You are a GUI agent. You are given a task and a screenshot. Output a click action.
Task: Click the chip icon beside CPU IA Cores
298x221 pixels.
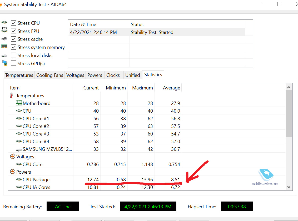tap(19, 187)
